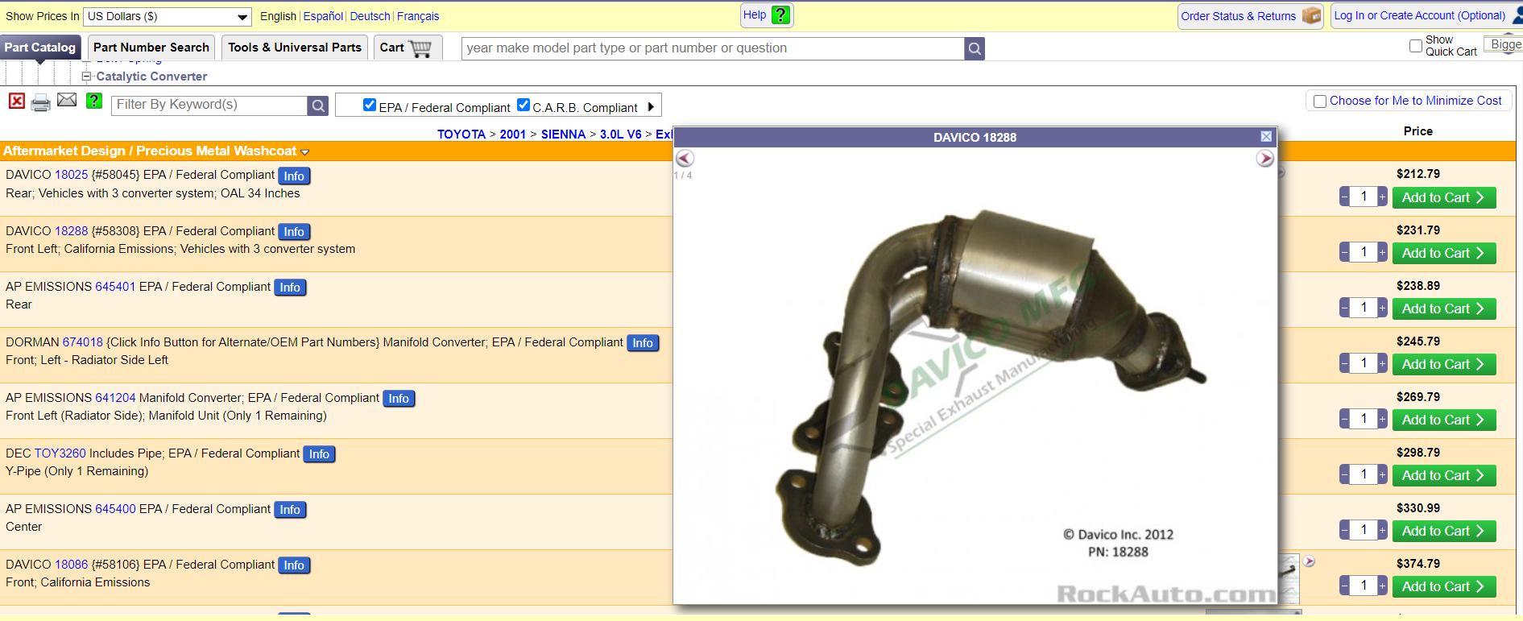Open Info for DAVICO 18288
1523x621 pixels.
pos(294,232)
